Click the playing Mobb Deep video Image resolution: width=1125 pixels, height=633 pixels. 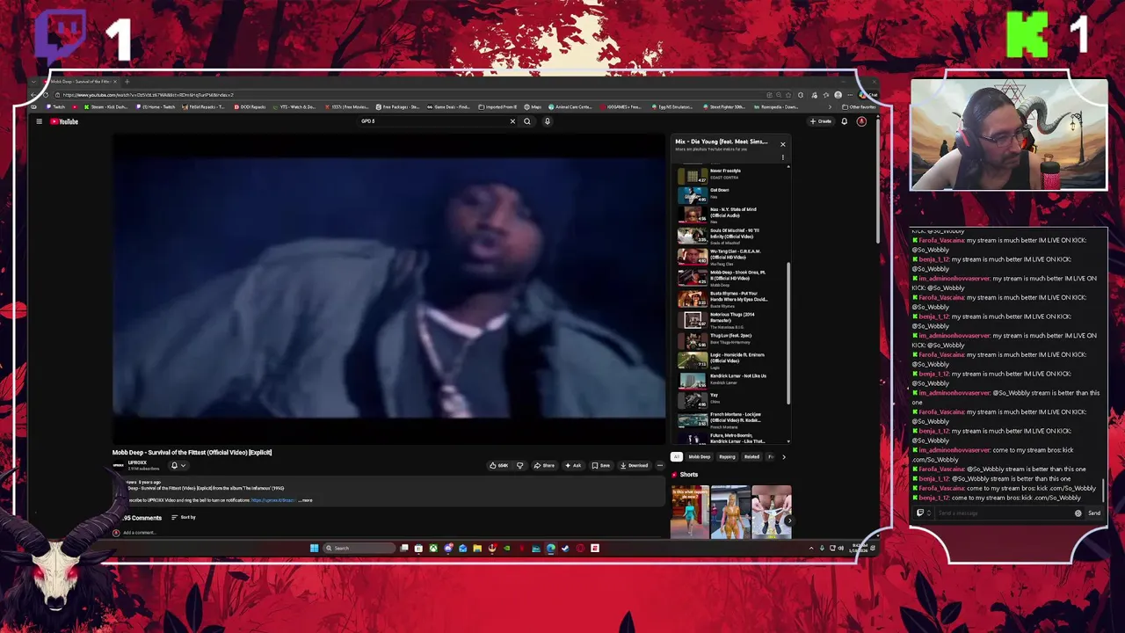click(x=388, y=288)
